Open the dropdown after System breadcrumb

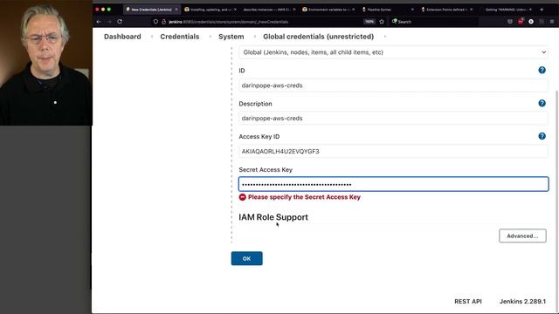[255, 37]
